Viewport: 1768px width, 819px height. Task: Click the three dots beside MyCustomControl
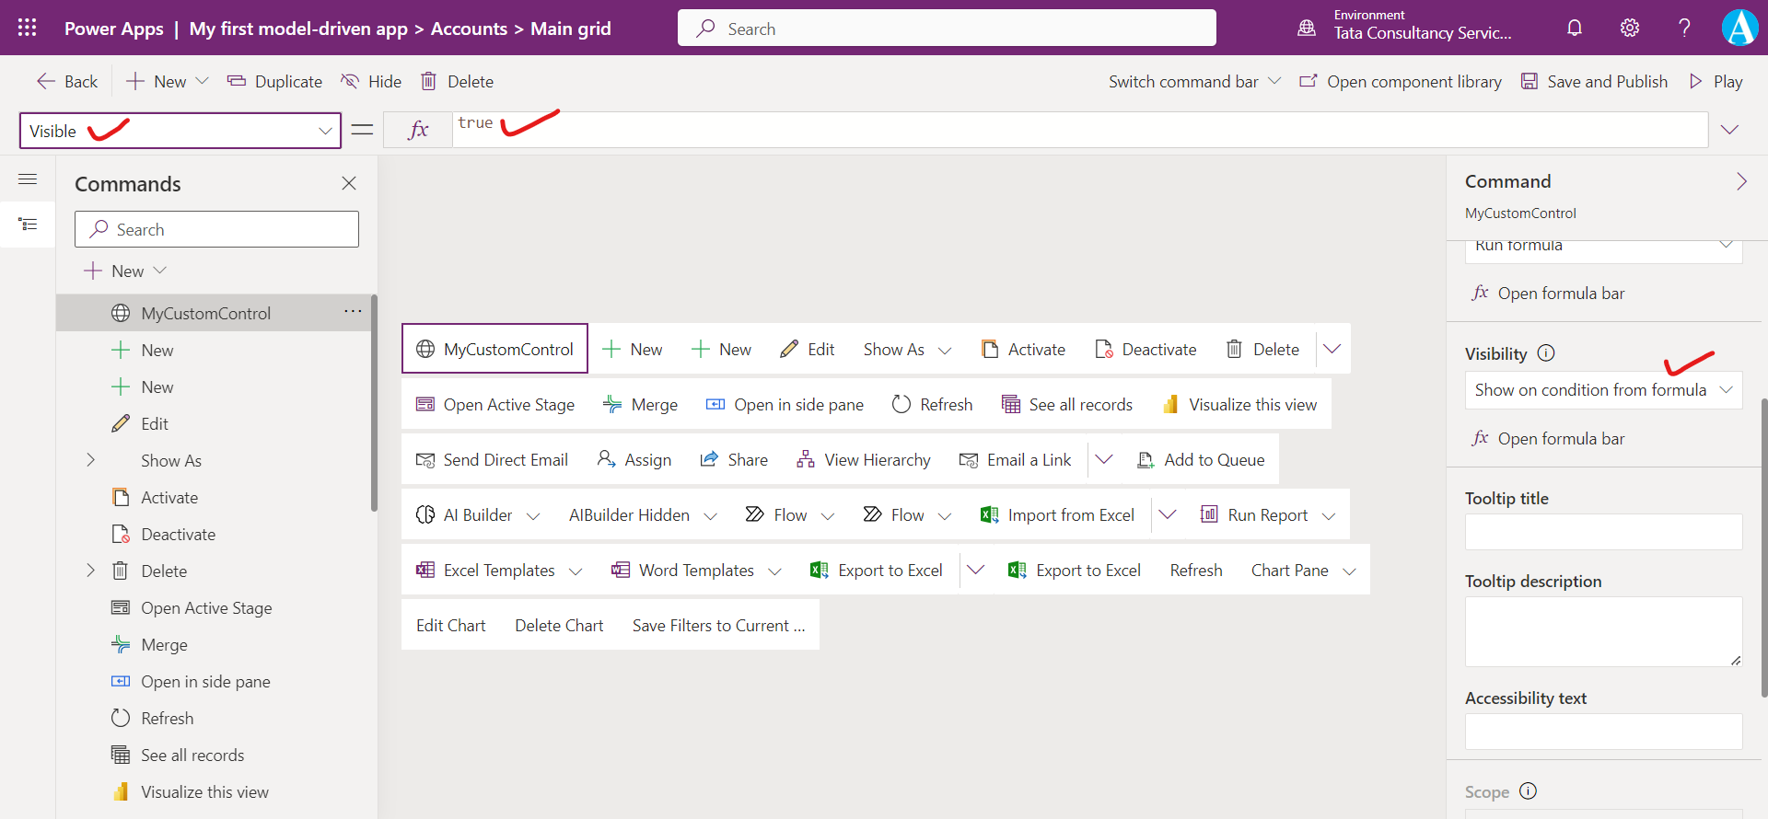[353, 312]
